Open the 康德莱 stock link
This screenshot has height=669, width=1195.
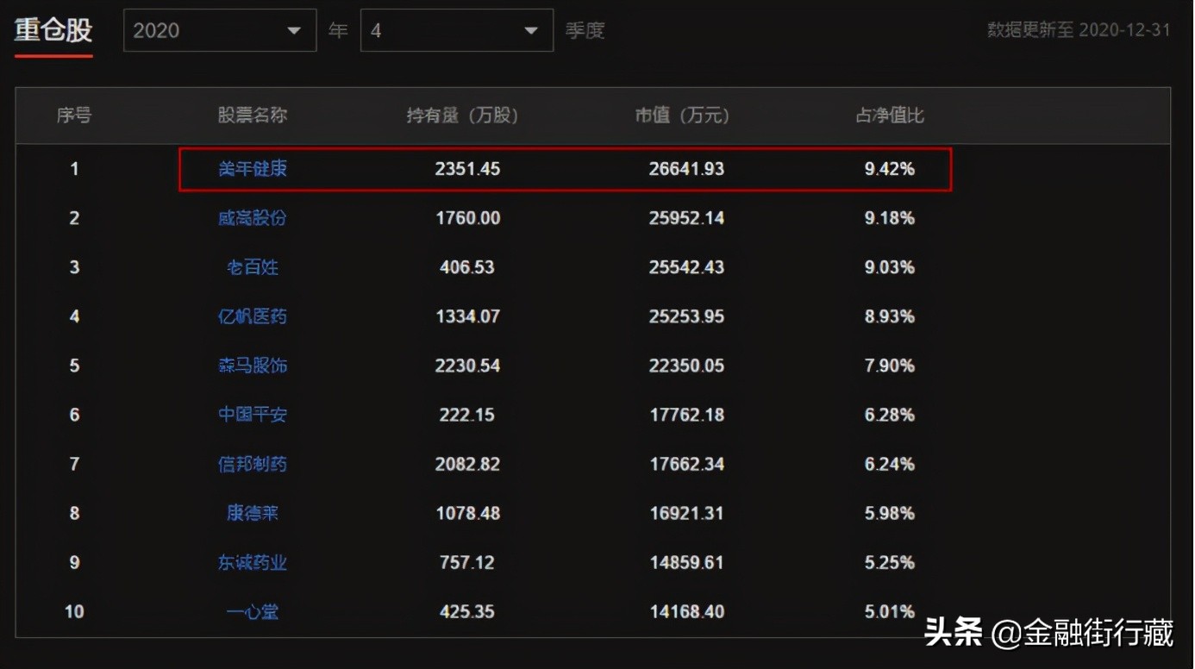(x=253, y=514)
